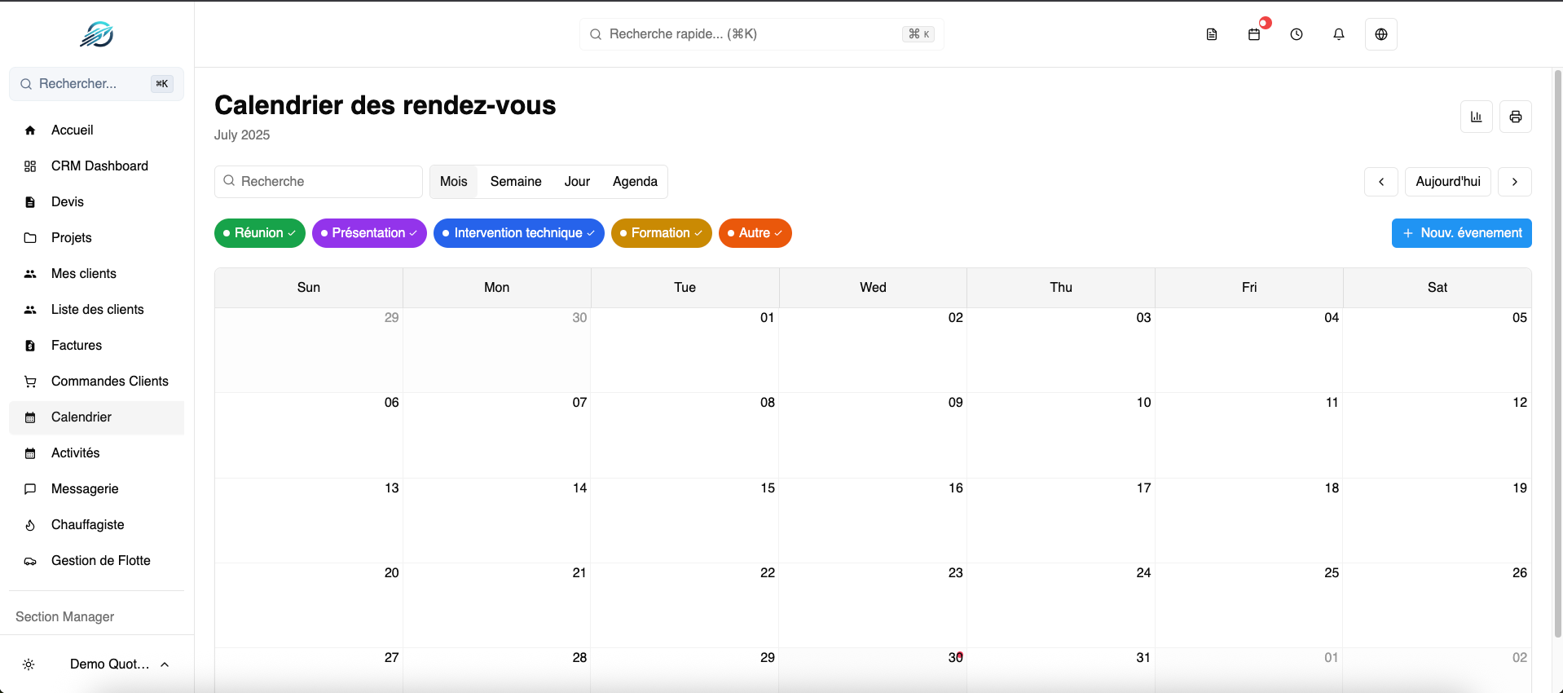Toggle the Réunion event filter

[x=259, y=233]
